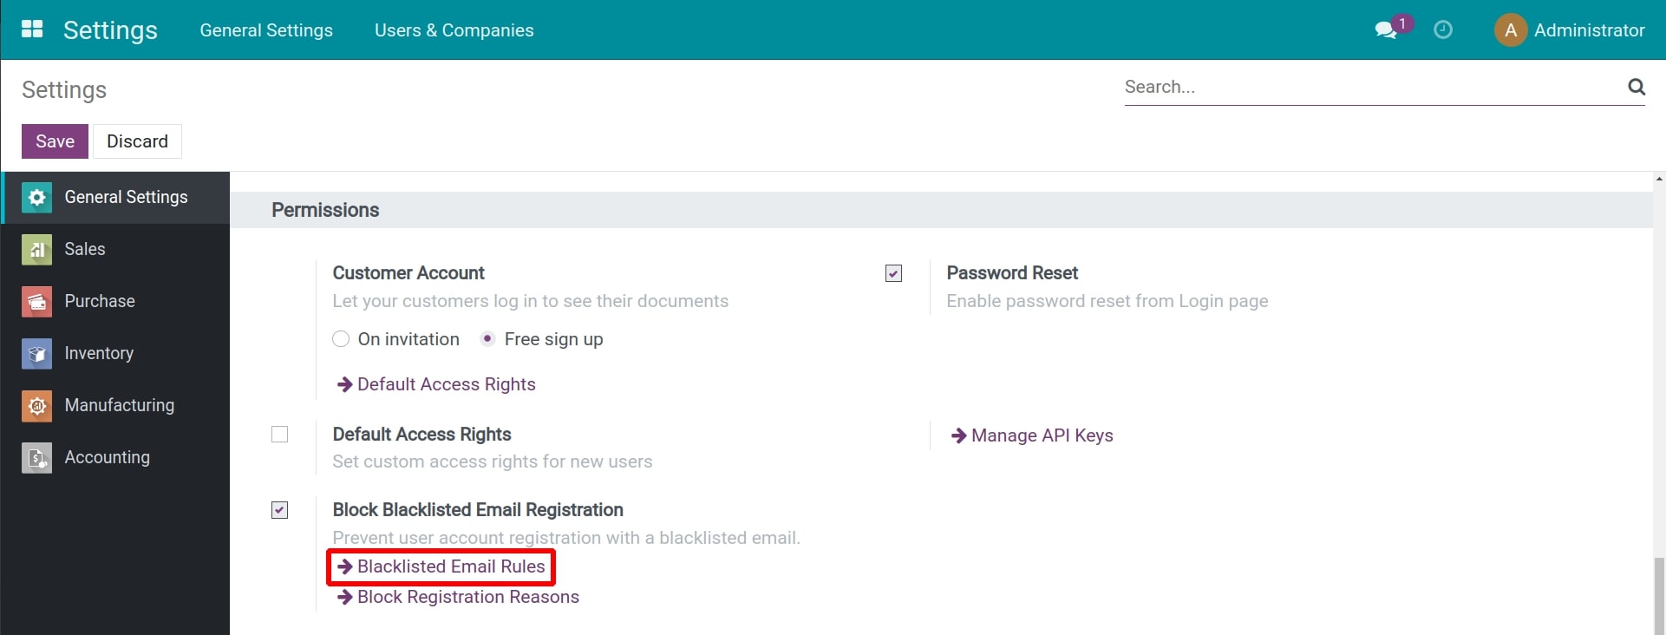The image size is (1666, 635).
Task: Click the Inventory app icon in sidebar
Action: coord(36,353)
